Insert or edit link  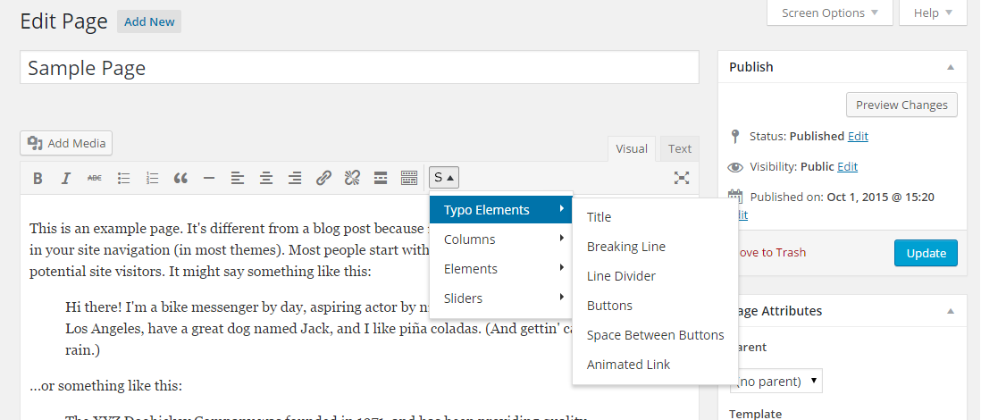[x=323, y=179]
